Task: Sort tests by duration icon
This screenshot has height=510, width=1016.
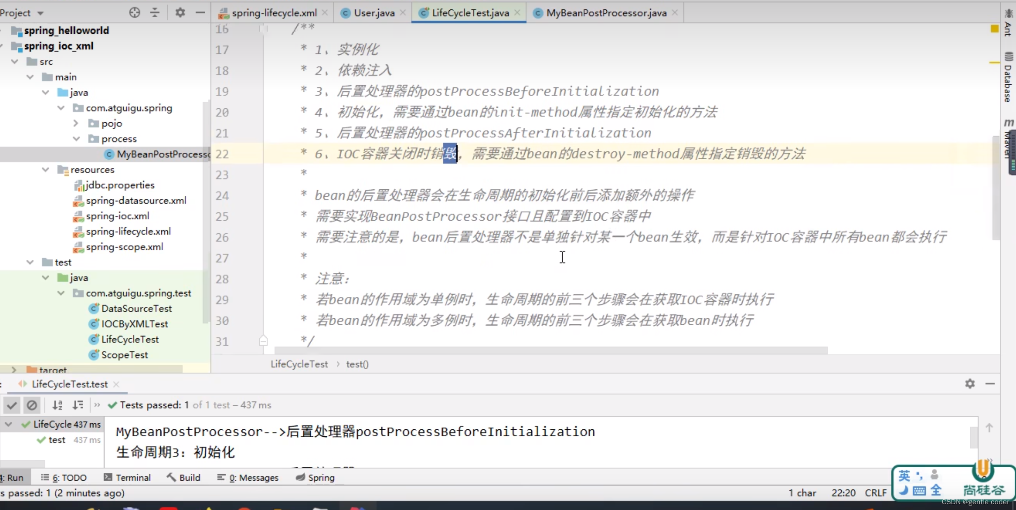Action: point(77,405)
